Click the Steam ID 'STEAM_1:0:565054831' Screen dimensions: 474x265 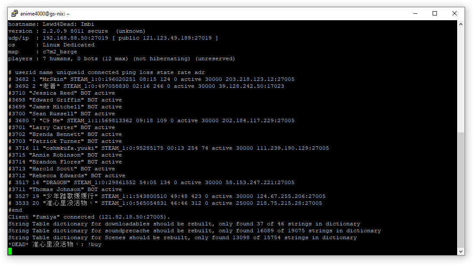tap(134, 203)
